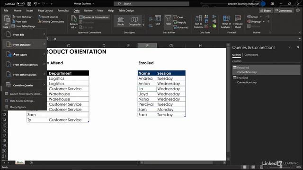Switch to the Insert ribbon tab
303x170 pixels.
[29, 10]
